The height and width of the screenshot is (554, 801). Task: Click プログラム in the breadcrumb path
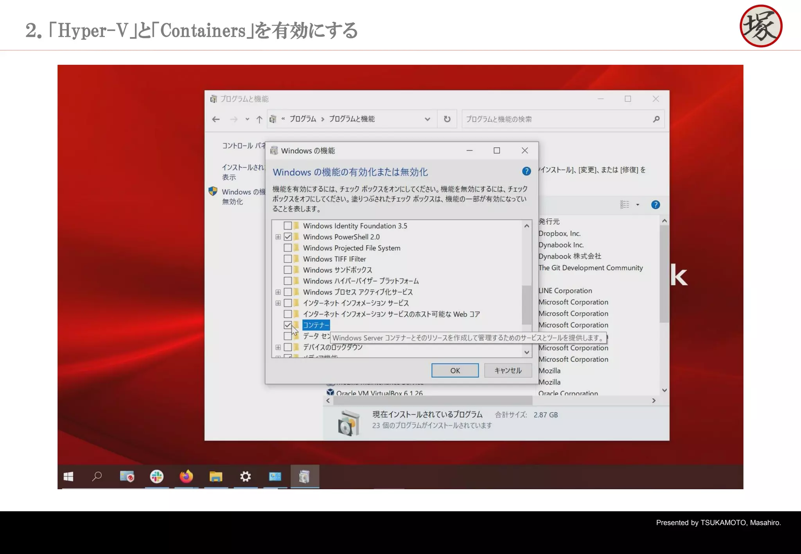303,119
